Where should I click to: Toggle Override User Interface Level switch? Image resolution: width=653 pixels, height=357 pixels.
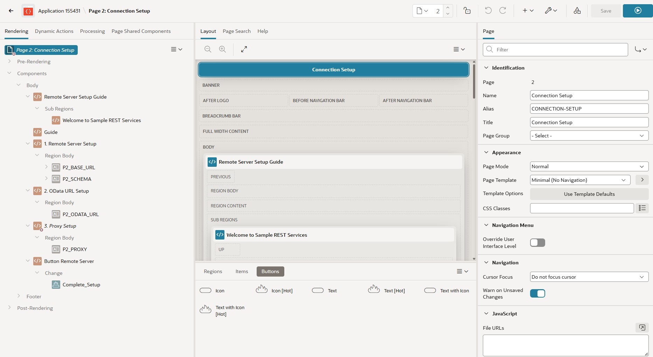(x=537, y=243)
